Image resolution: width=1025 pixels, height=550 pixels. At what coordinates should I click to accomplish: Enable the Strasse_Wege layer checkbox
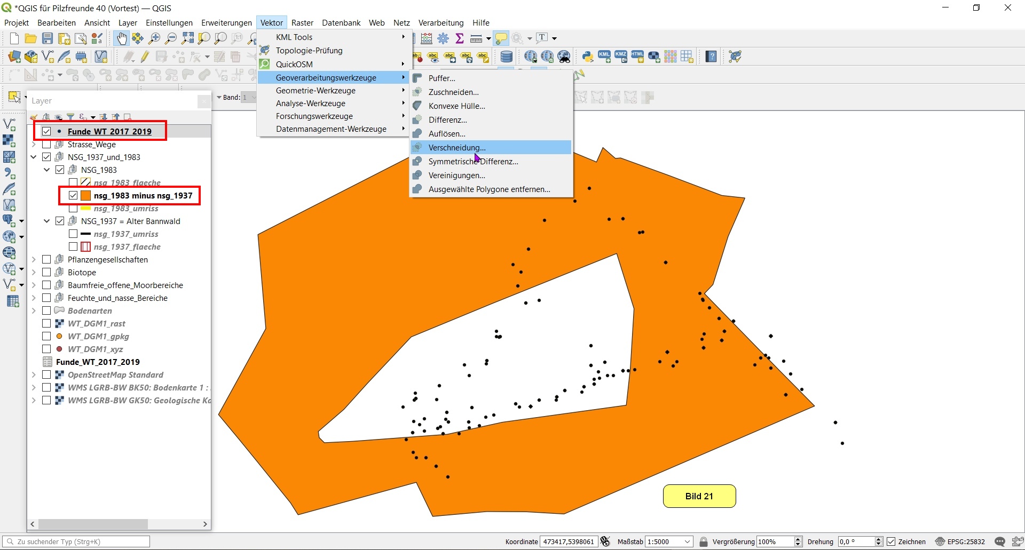[x=46, y=145]
